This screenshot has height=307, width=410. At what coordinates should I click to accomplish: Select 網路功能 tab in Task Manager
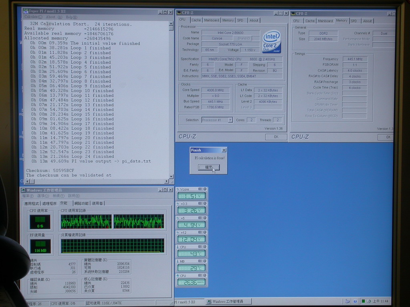81,203
